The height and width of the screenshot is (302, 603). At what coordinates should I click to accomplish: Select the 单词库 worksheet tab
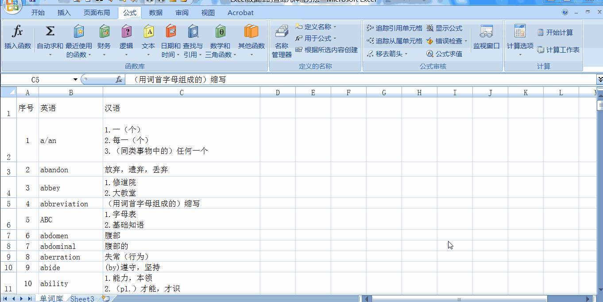[51, 299]
